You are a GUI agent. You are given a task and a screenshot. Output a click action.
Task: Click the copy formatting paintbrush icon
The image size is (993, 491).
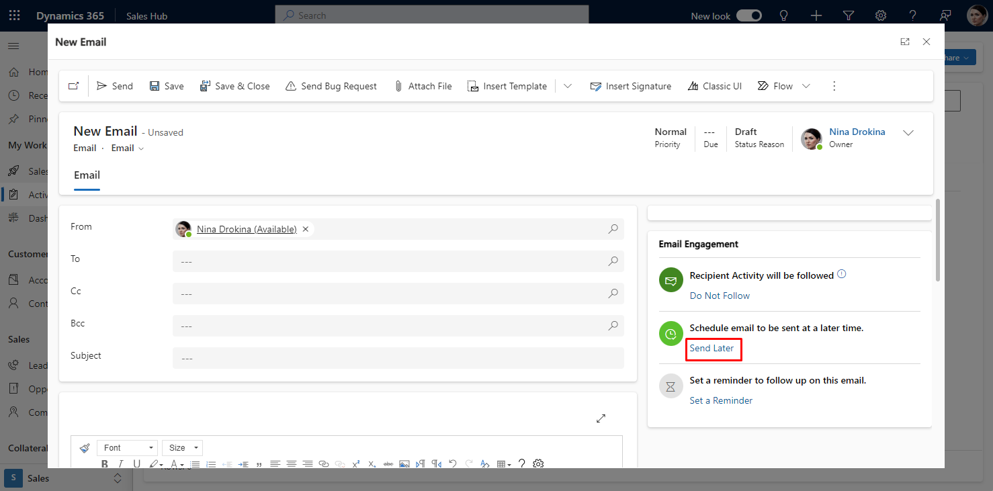pos(85,448)
